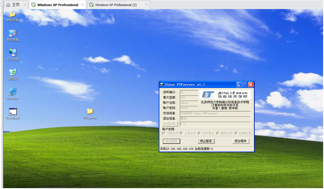The width and height of the screenshot is (324, 189).
Task: Close the Windows XP Professional tab
Action: point(83,5)
